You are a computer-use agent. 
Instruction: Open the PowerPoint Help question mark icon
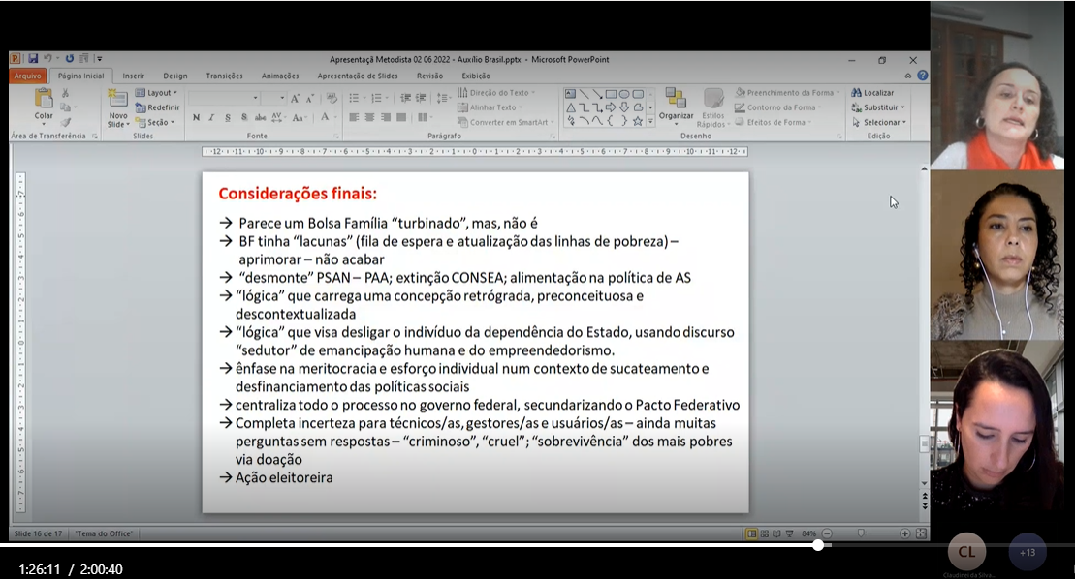click(922, 76)
